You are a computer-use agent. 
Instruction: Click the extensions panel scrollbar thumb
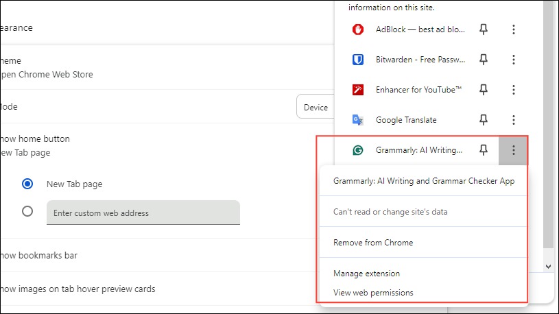[548, 125]
